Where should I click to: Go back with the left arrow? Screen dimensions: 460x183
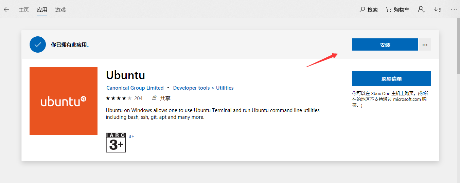coord(6,10)
